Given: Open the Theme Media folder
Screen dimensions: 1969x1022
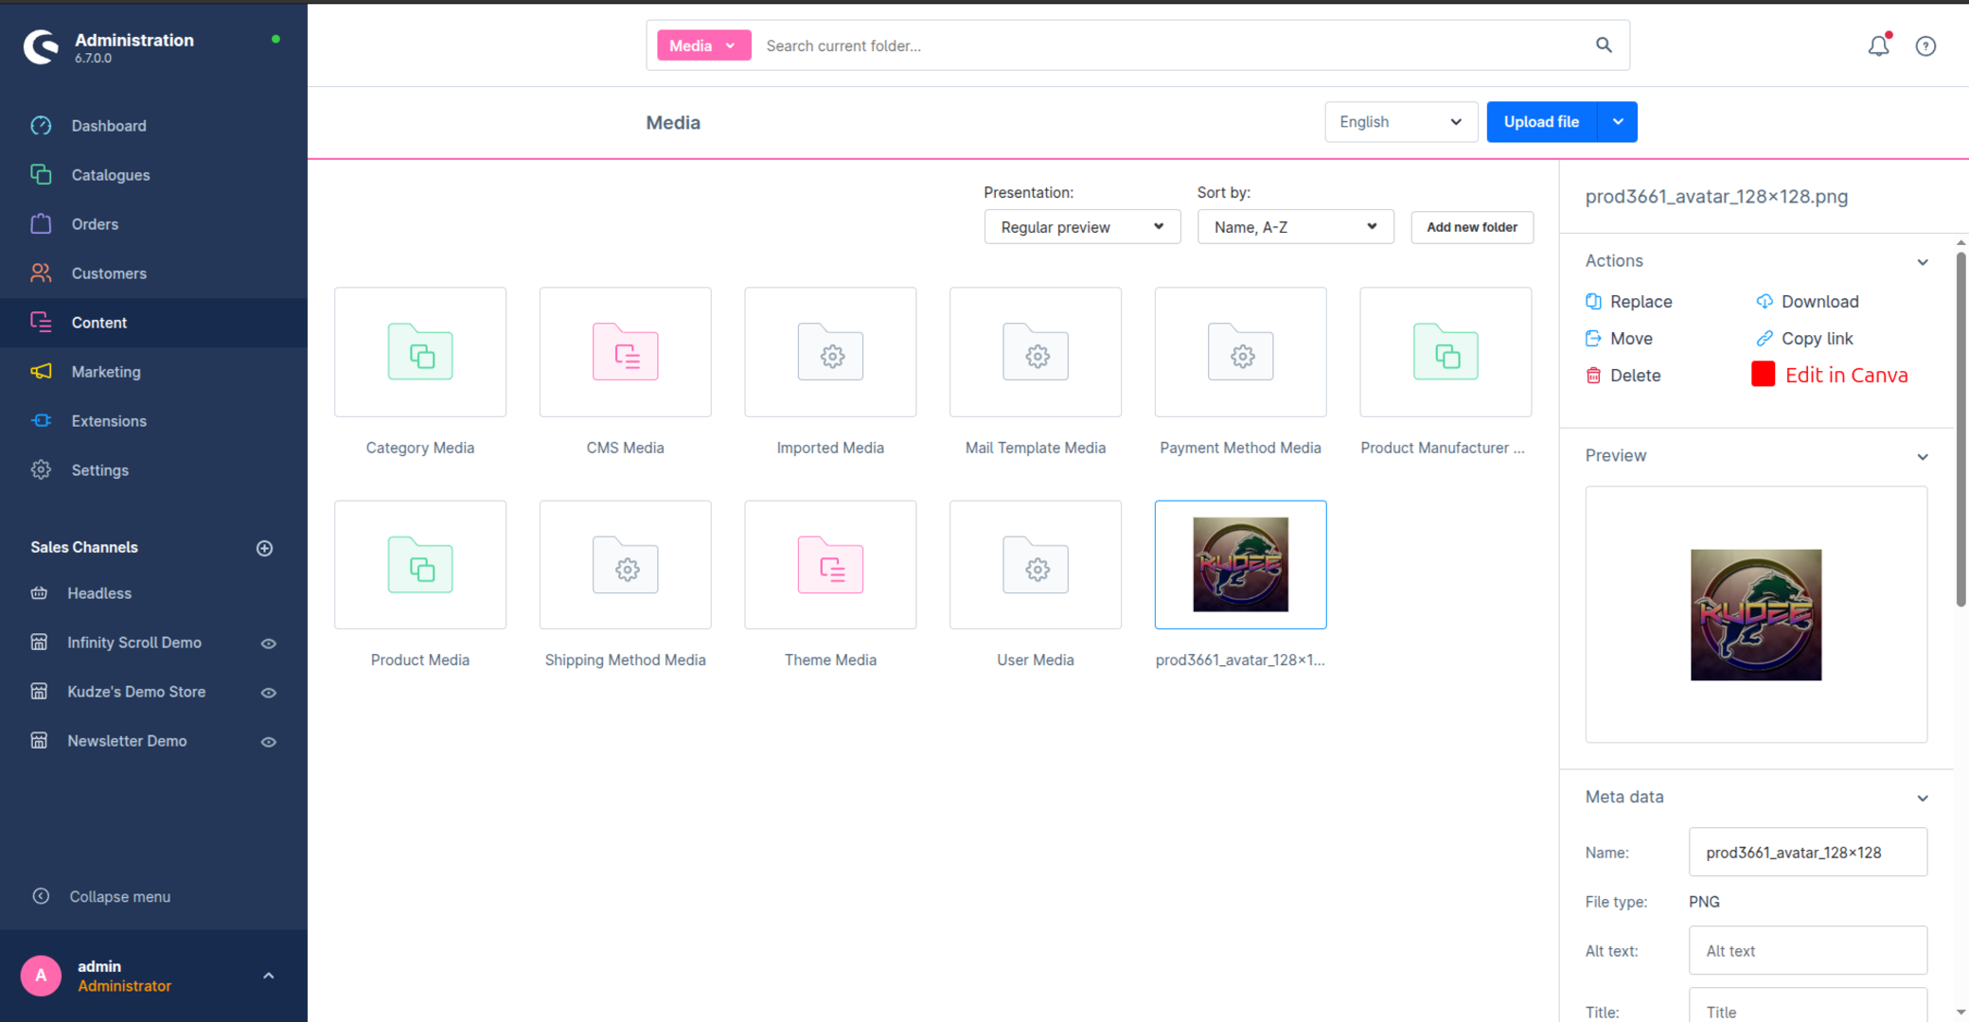Looking at the screenshot, I should coord(830,565).
